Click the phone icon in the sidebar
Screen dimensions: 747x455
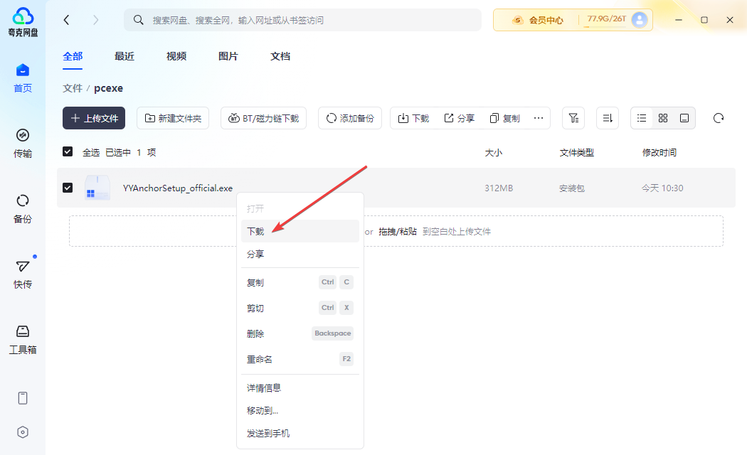(x=23, y=398)
